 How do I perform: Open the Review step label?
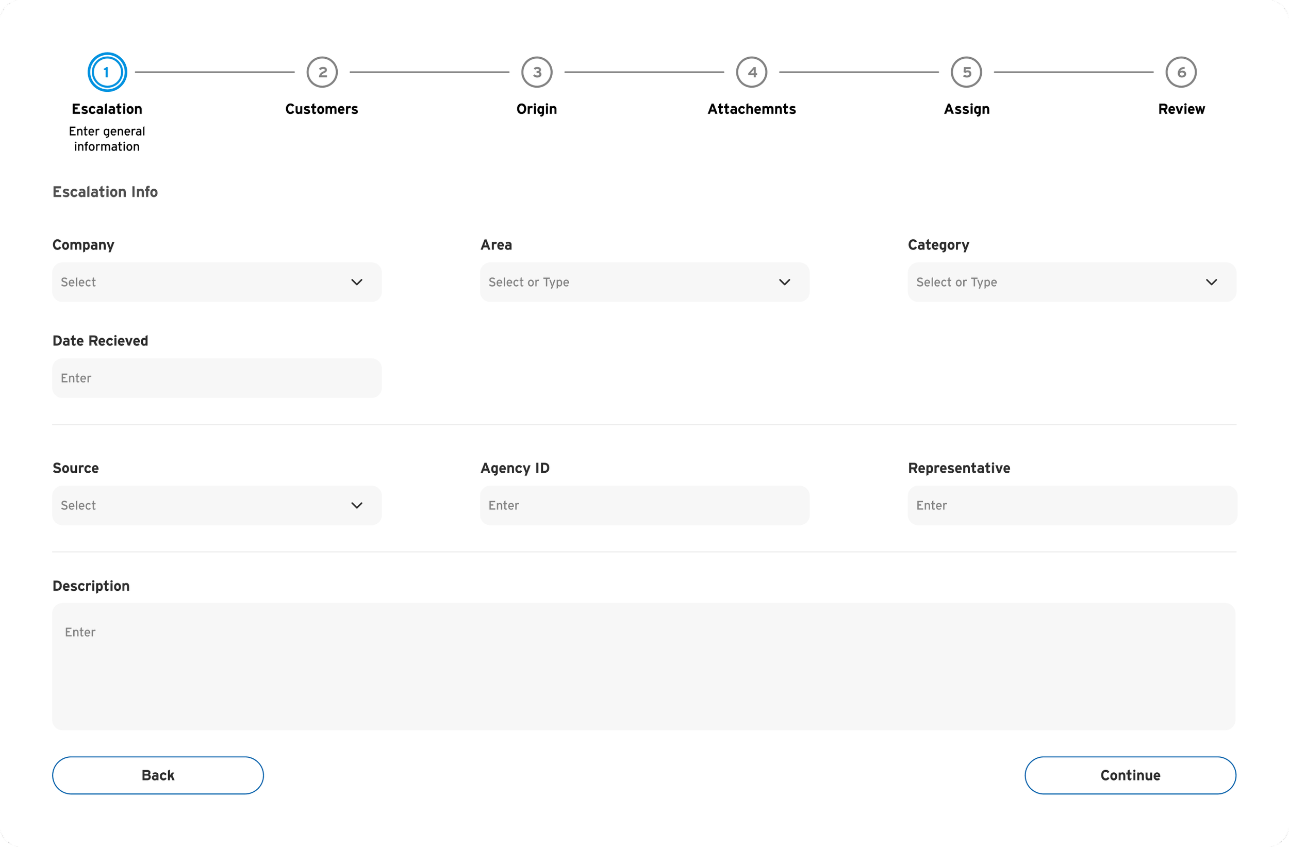1181,109
